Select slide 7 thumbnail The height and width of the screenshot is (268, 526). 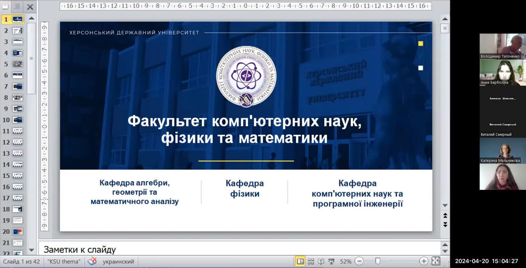(x=17, y=86)
